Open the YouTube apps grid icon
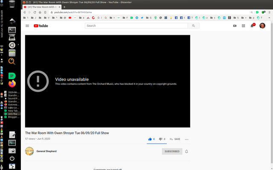This screenshot has height=170, width=273. click(x=244, y=26)
